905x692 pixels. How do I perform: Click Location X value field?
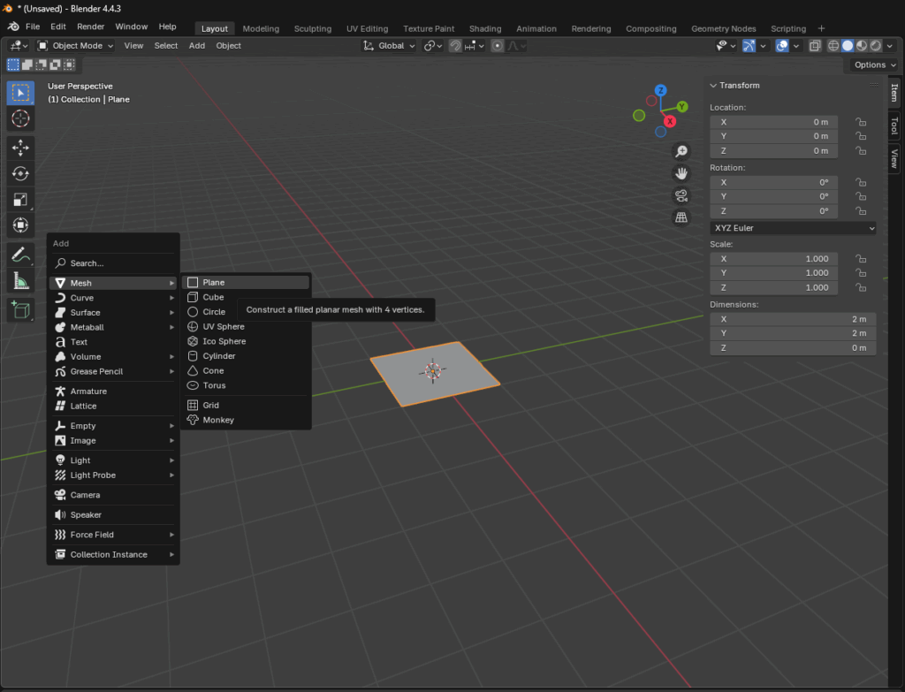pos(773,122)
